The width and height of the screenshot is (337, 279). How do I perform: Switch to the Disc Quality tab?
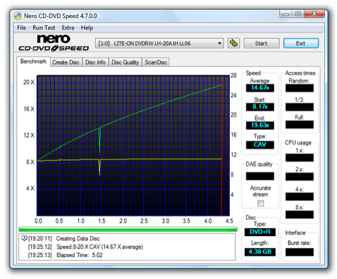(125, 63)
